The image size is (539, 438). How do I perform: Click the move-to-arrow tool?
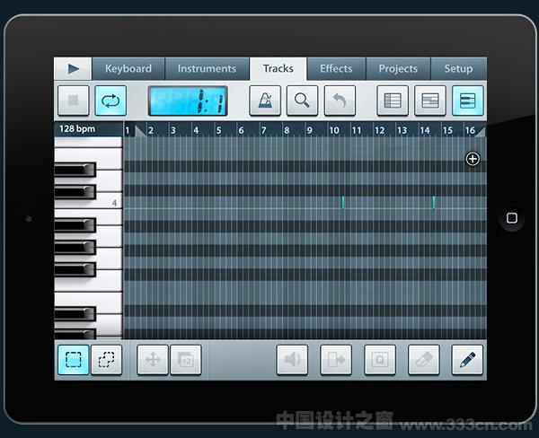(336, 360)
